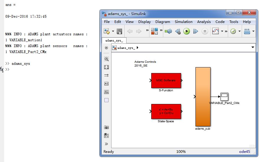Open the Build Model dropdown arrow

253,31
